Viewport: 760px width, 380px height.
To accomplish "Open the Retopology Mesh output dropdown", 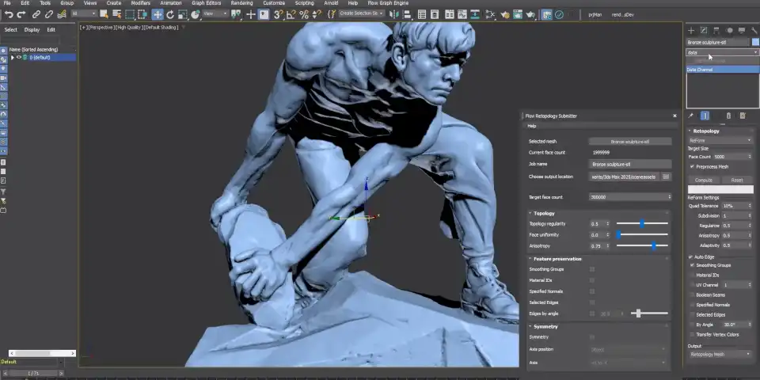I will [720, 355].
